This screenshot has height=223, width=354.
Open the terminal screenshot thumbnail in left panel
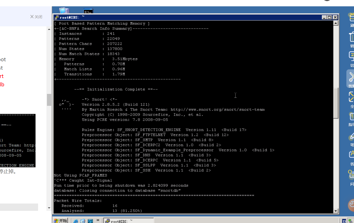[x=18, y=140]
